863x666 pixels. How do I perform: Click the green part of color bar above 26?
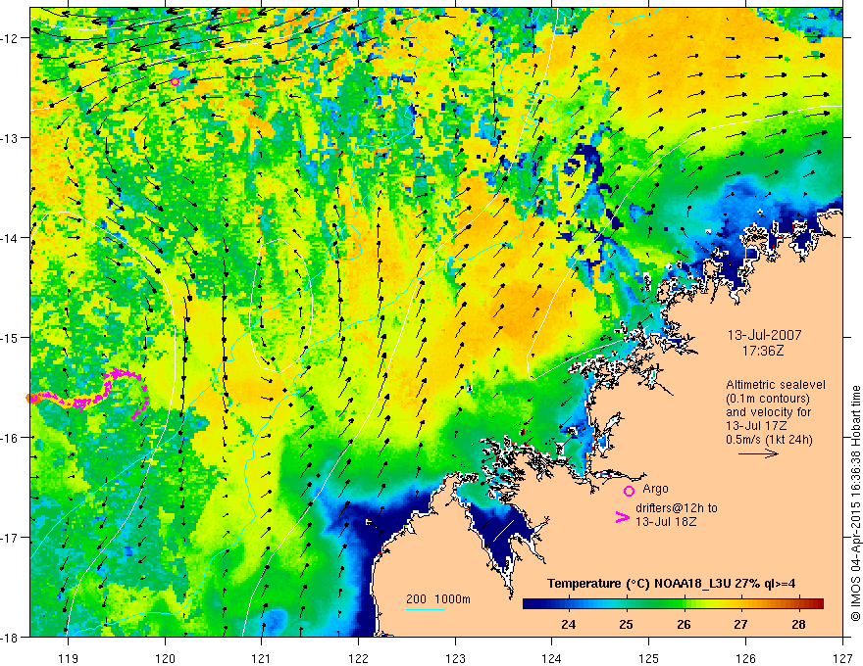point(685,604)
